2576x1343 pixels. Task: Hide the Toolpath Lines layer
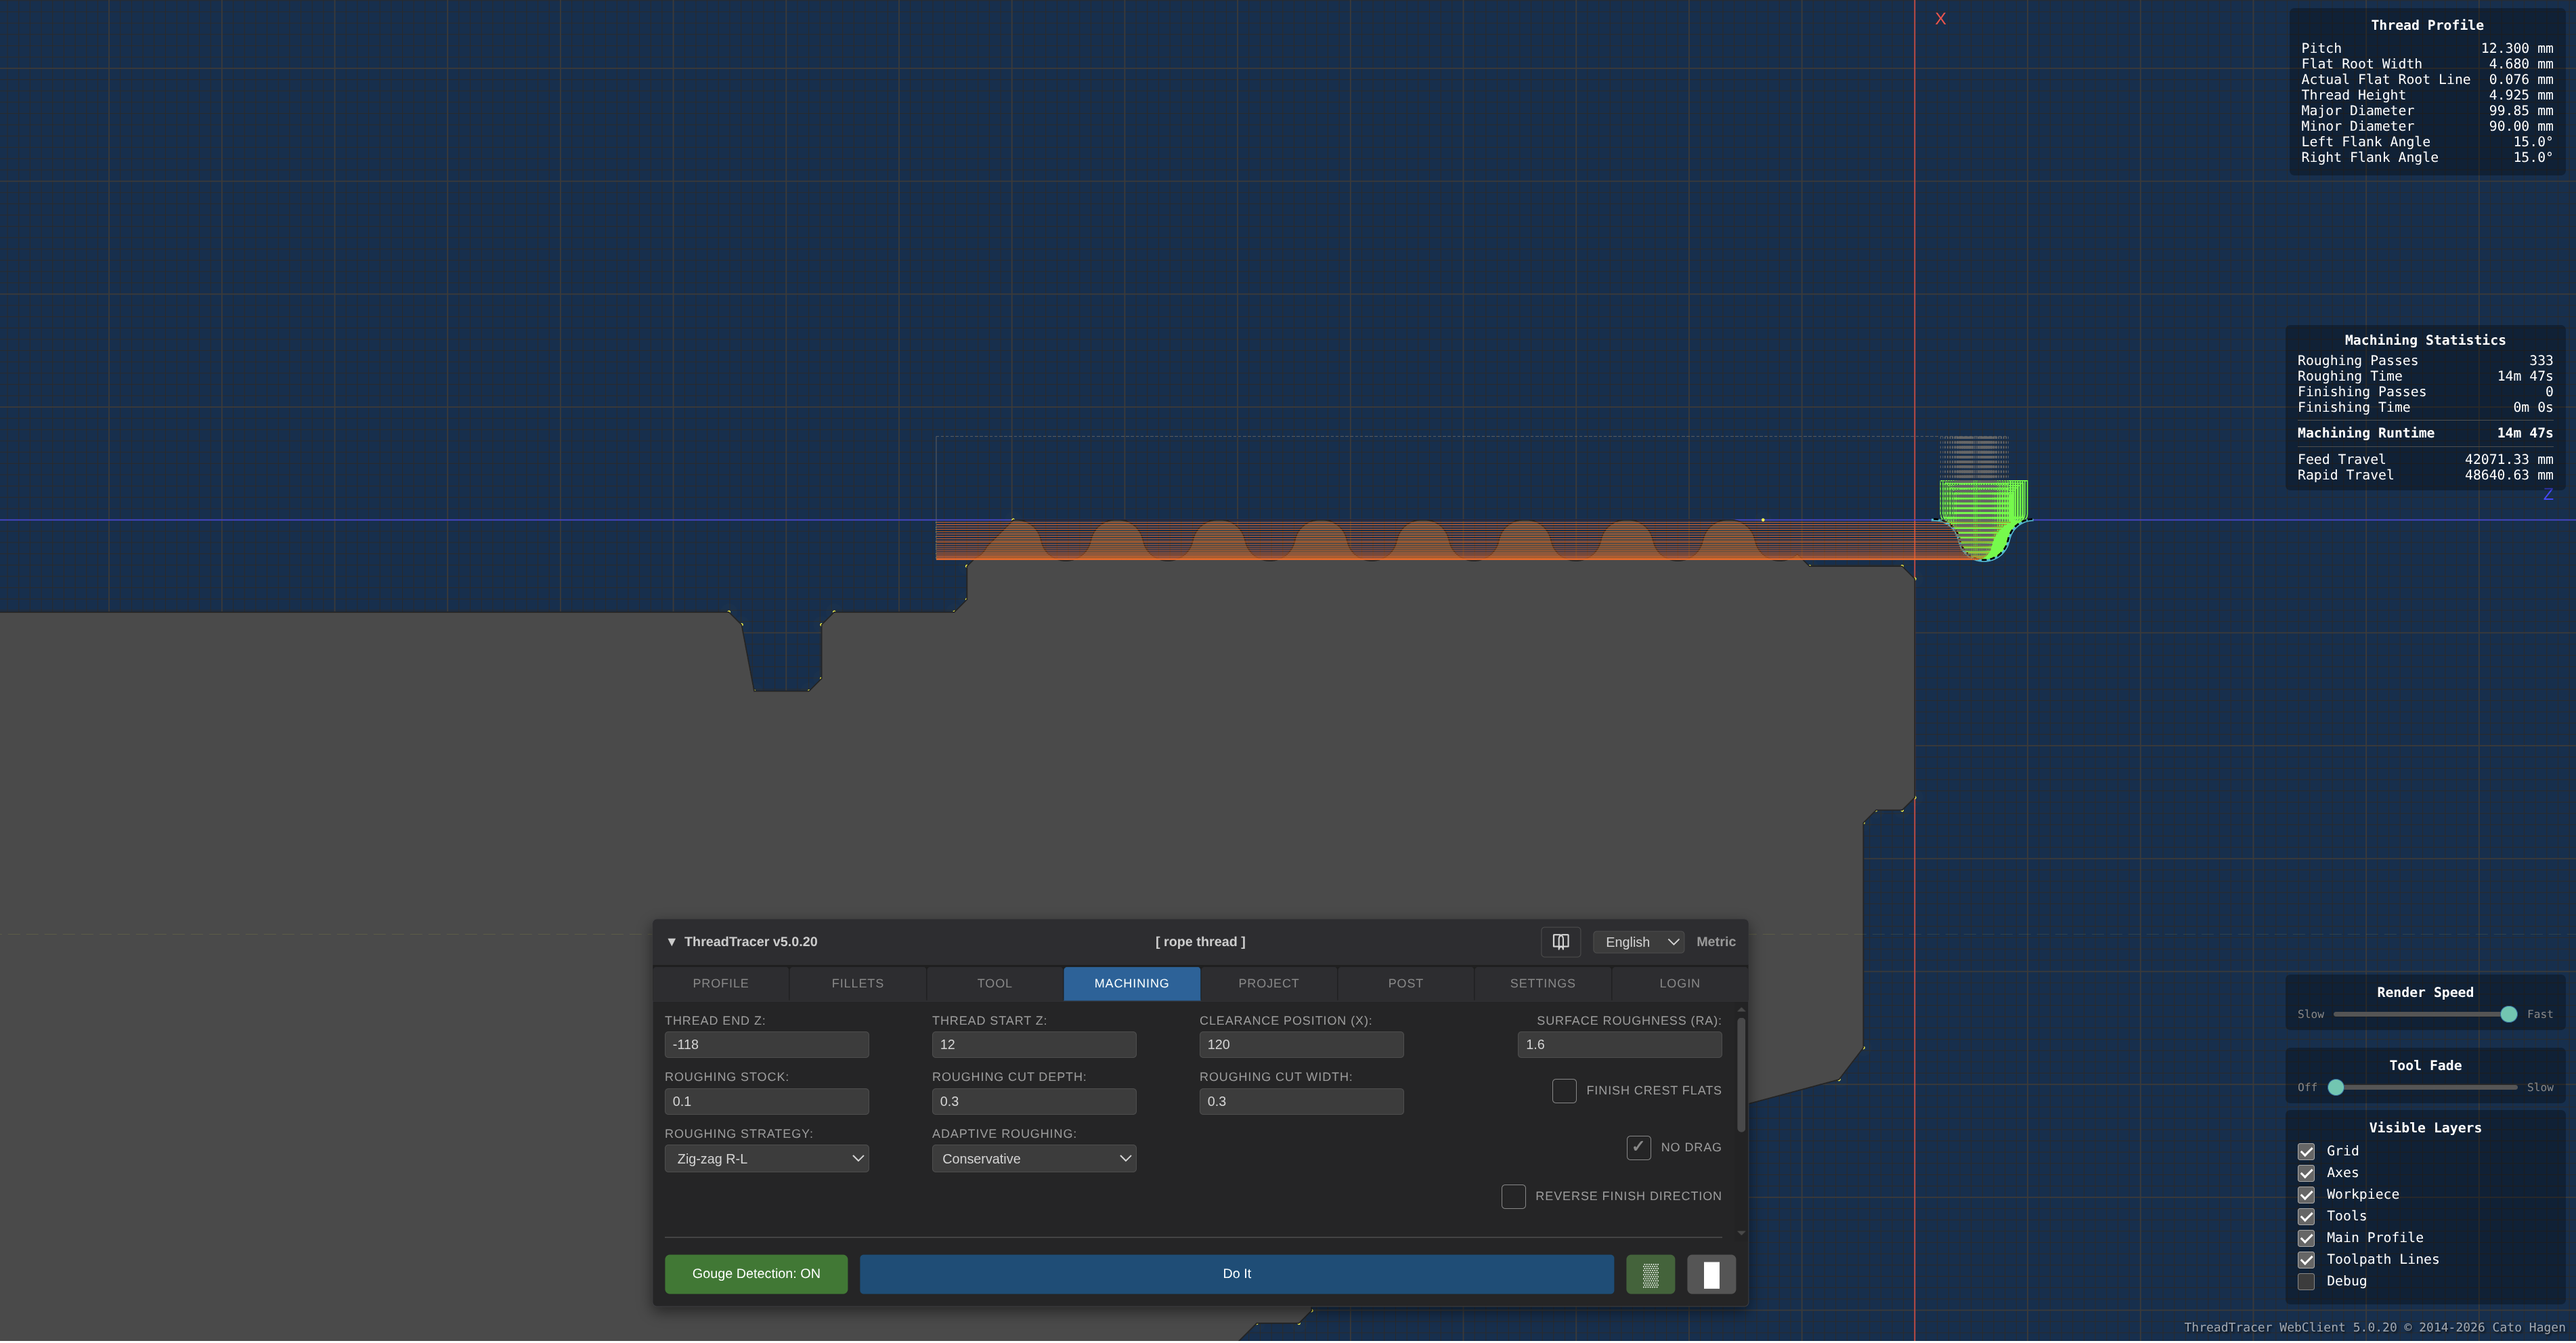click(x=2306, y=1260)
